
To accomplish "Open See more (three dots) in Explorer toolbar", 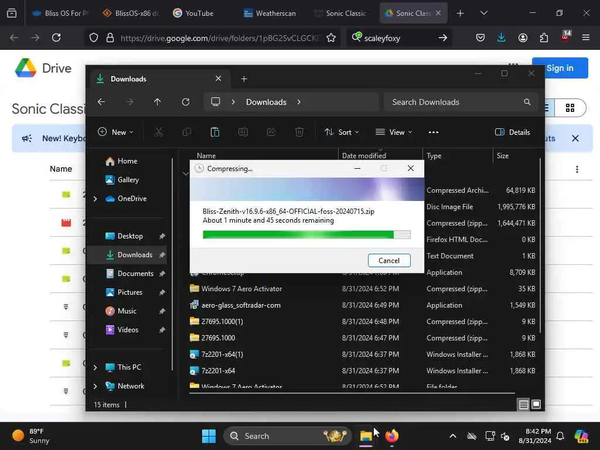I will (434, 132).
